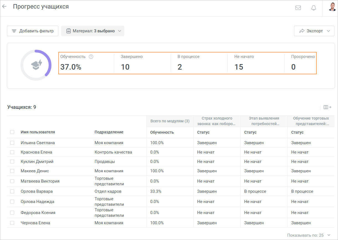Click the calendar icon in Материал filter
Image resolution: width=338 pixels, height=240 pixels.
pyautogui.click(x=69, y=31)
